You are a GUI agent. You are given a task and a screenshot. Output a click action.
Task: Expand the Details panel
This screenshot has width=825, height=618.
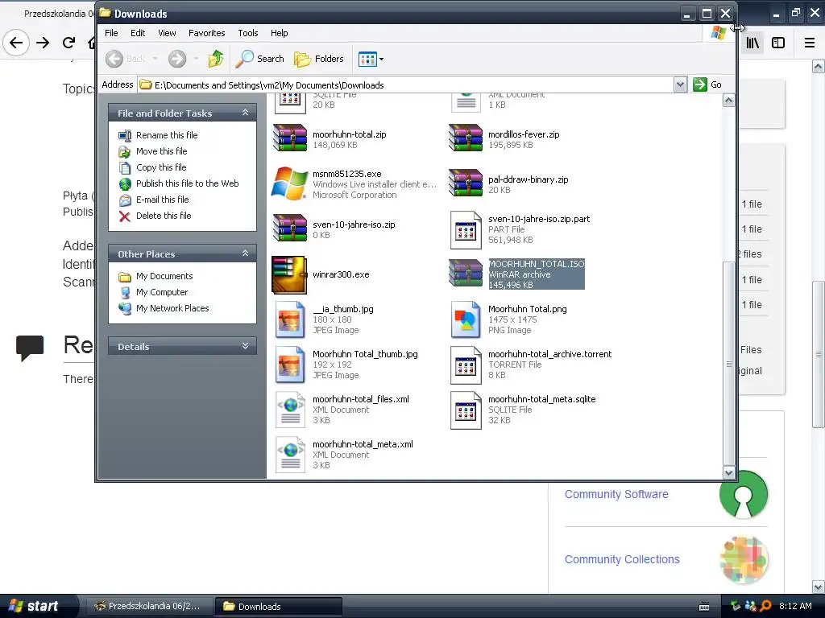point(245,346)
